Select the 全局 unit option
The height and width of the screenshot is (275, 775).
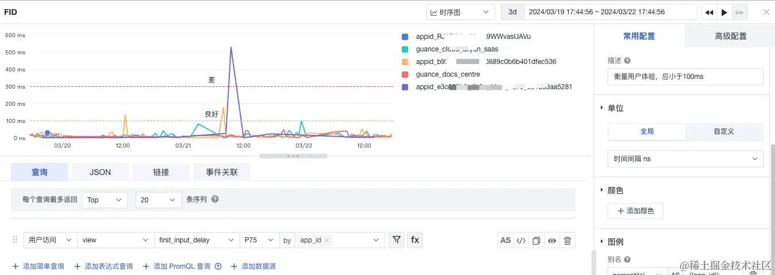pos(647,131)
